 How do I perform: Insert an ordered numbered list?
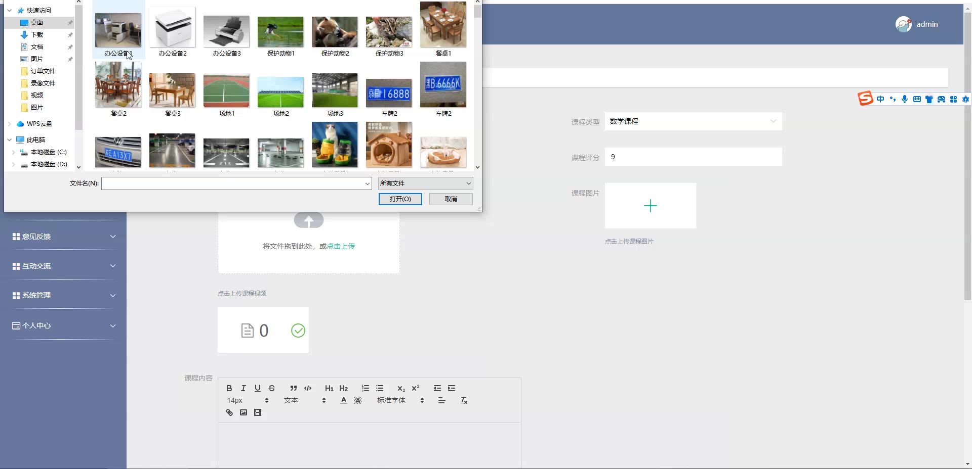[x=365, y=388]
